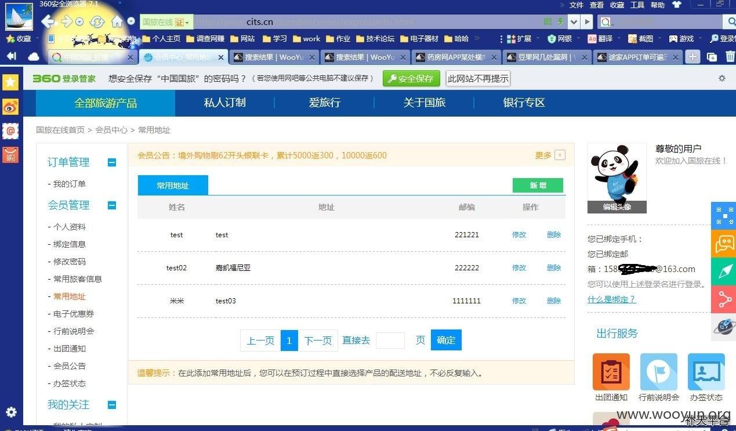Collapse the 订单管理 section

112,162
